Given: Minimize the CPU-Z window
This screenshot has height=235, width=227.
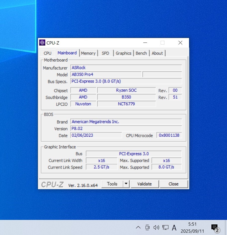Looking at the screenshot, I should pyautogui.click(x=145, y=43).
